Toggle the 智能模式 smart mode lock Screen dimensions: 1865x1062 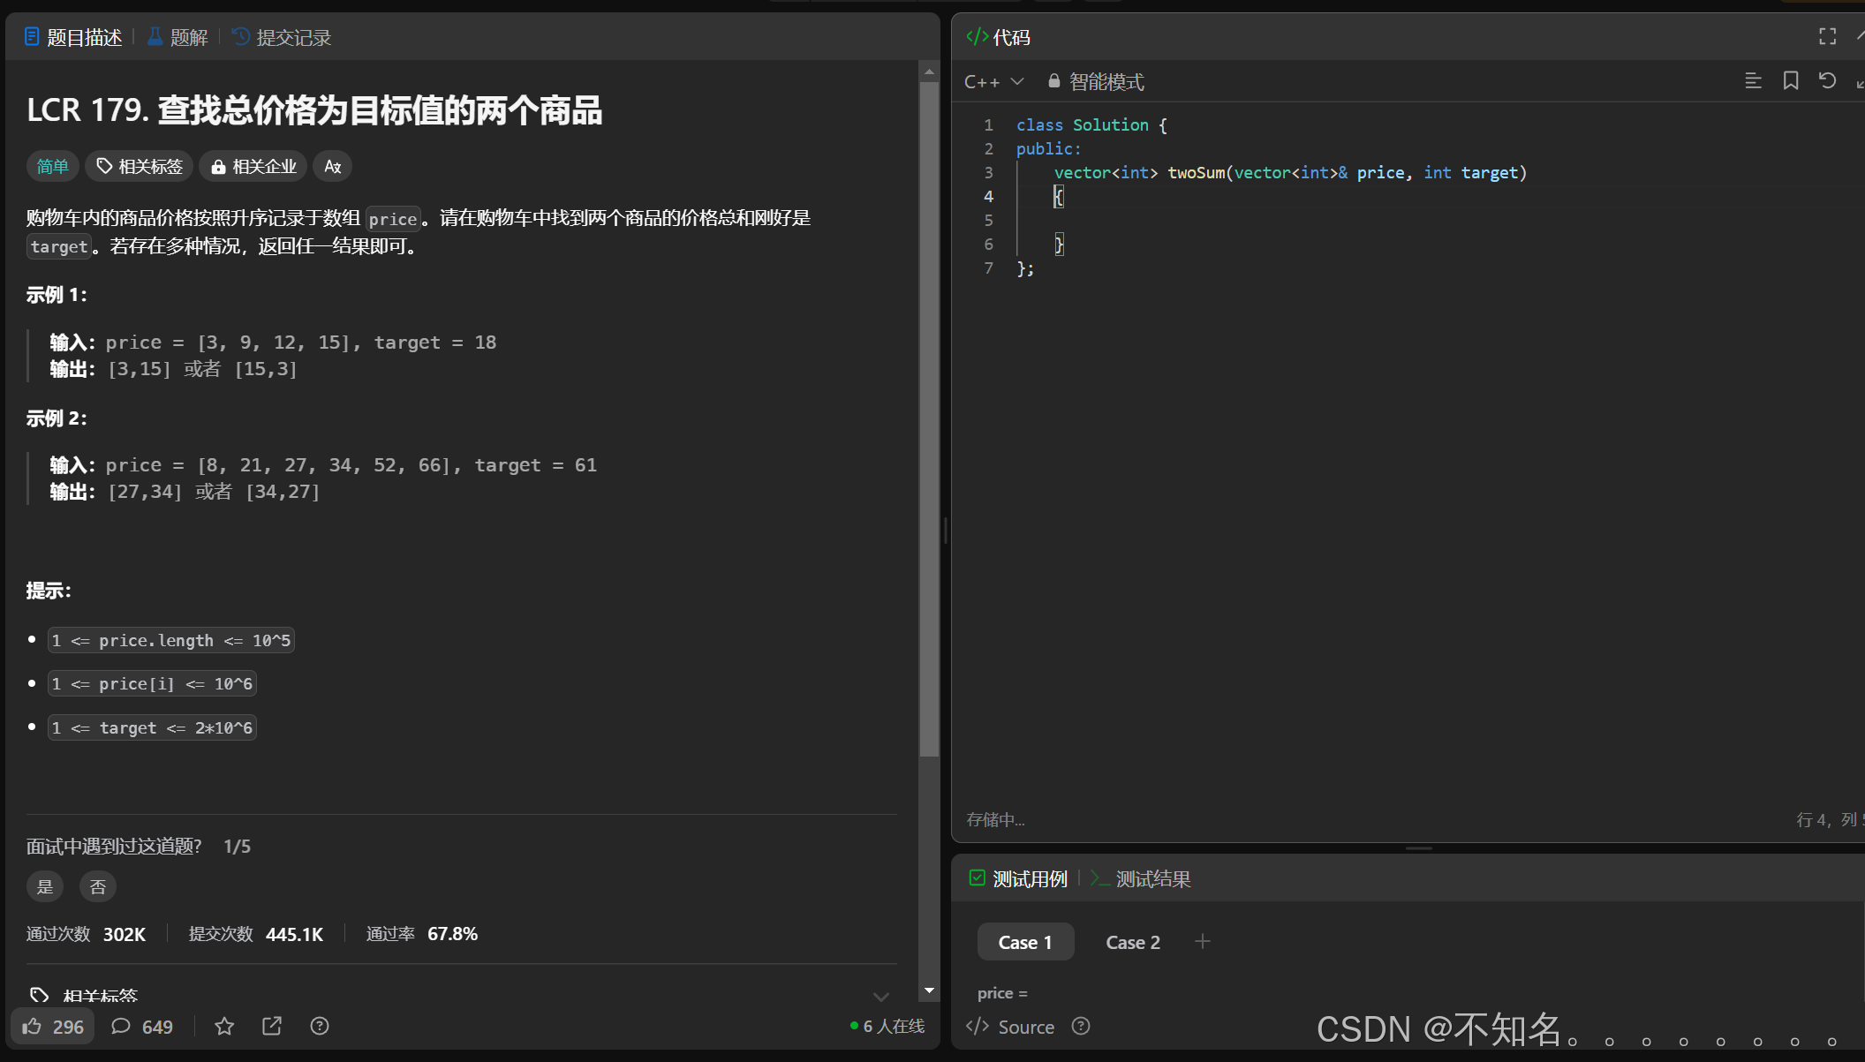(x=1095, y=81)
